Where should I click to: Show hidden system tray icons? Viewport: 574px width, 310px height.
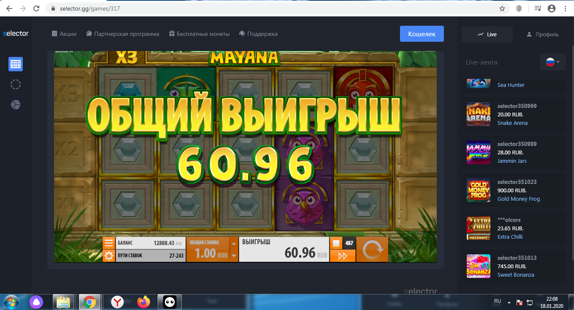point(509,302)
